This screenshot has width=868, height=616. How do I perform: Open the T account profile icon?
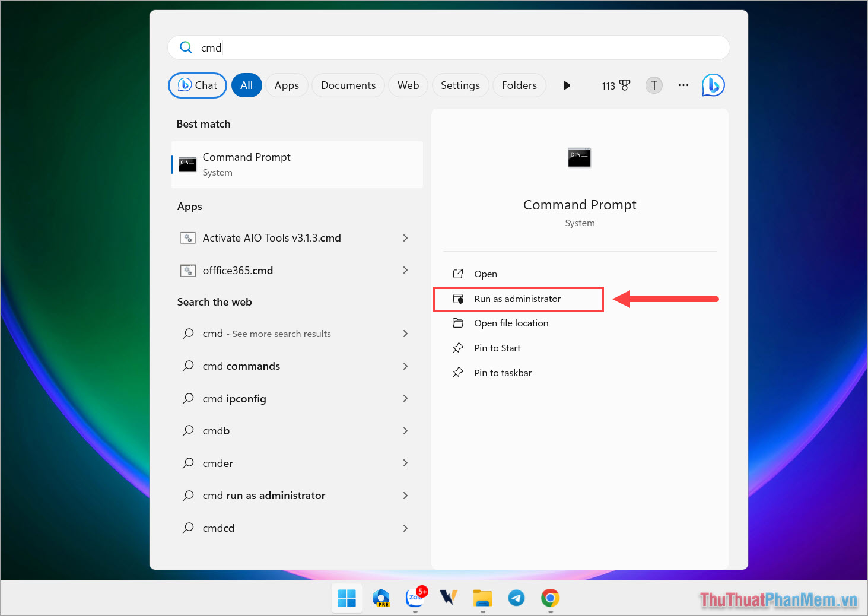pyautogui.click(x=653, y=85)
